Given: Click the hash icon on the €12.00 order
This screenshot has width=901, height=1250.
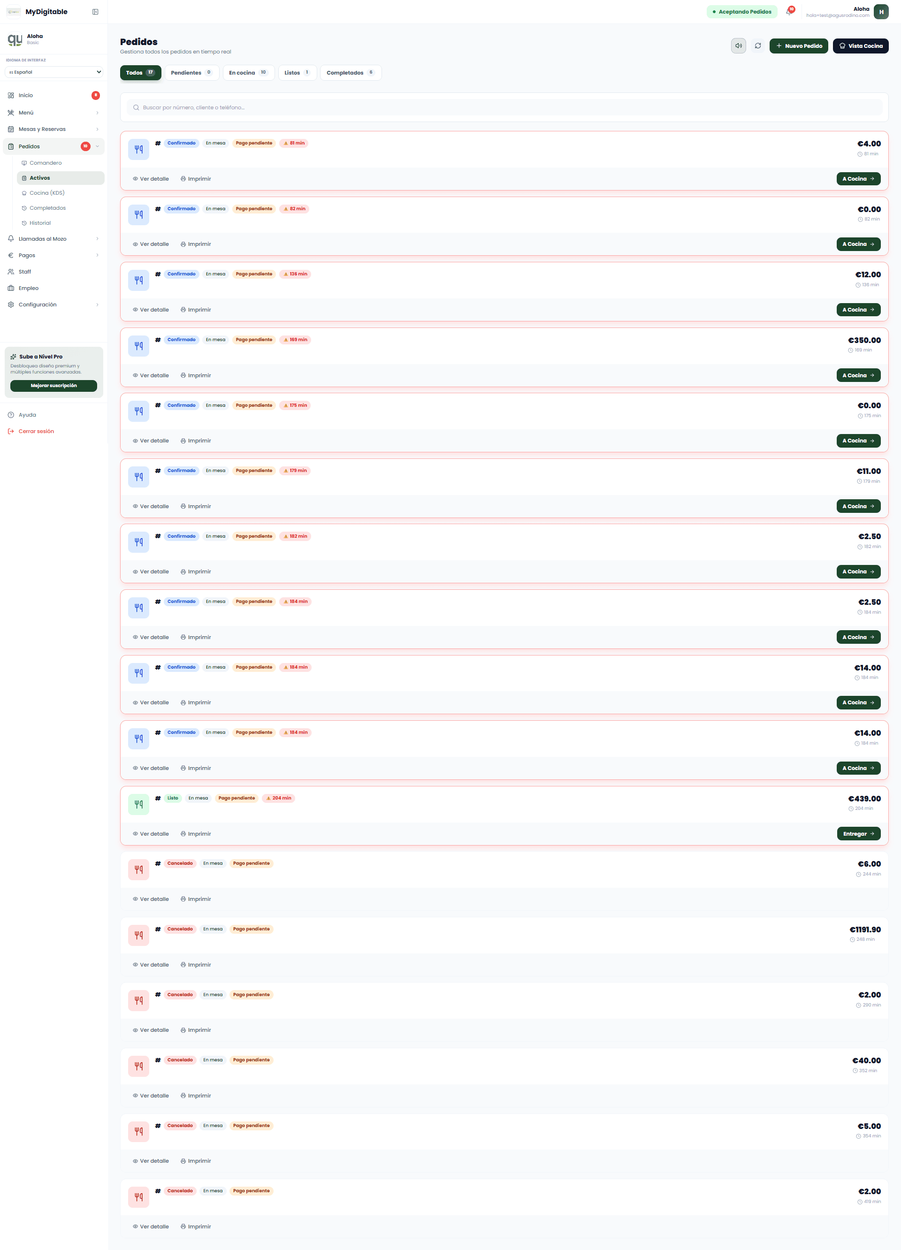Looking at the screenshot, I should [158, 274].
